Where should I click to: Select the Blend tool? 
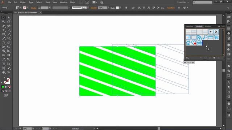pyautogui.click(x=9, y=59)
